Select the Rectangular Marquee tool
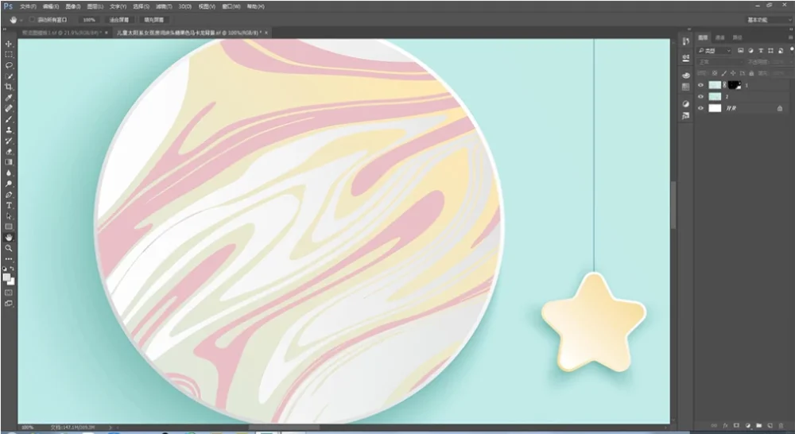 click(9, 55)
